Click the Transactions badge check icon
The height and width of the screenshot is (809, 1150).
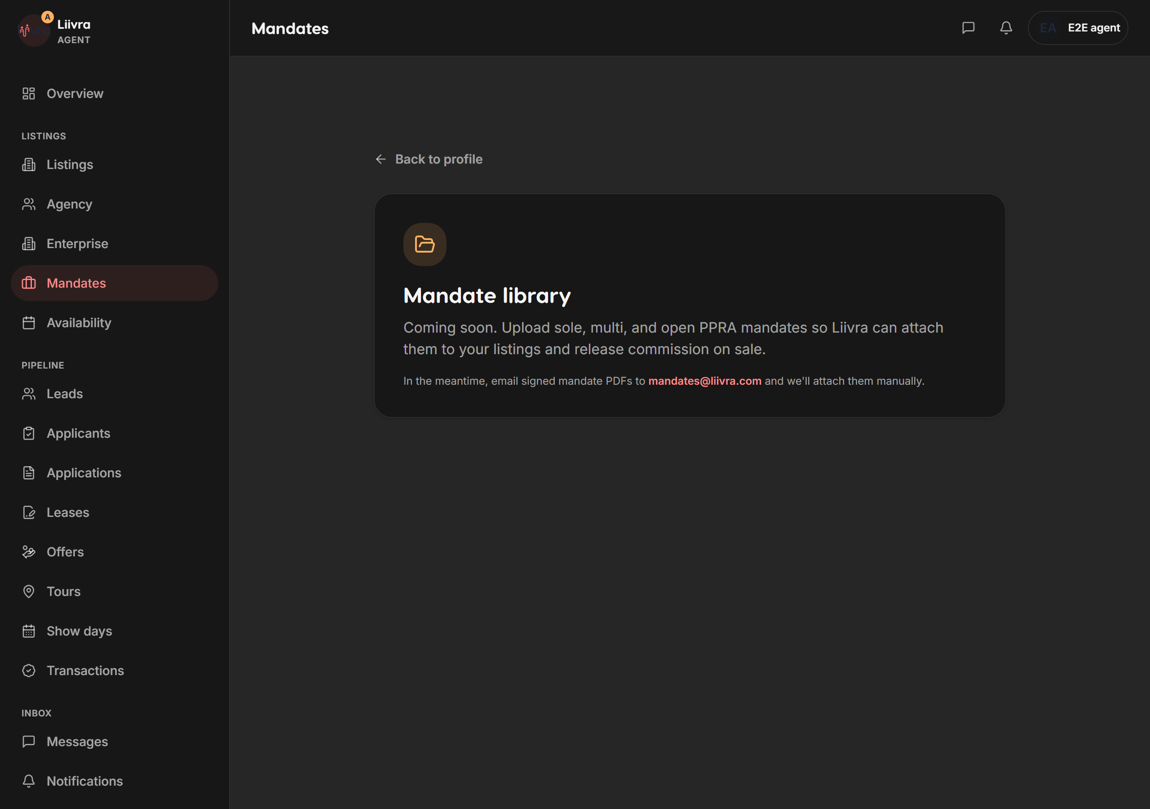point(29,671)
